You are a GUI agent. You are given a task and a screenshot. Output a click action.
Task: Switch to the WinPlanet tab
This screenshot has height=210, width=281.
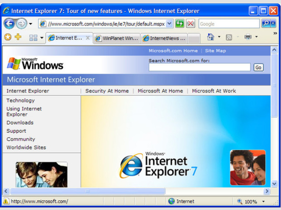point(116,38)
